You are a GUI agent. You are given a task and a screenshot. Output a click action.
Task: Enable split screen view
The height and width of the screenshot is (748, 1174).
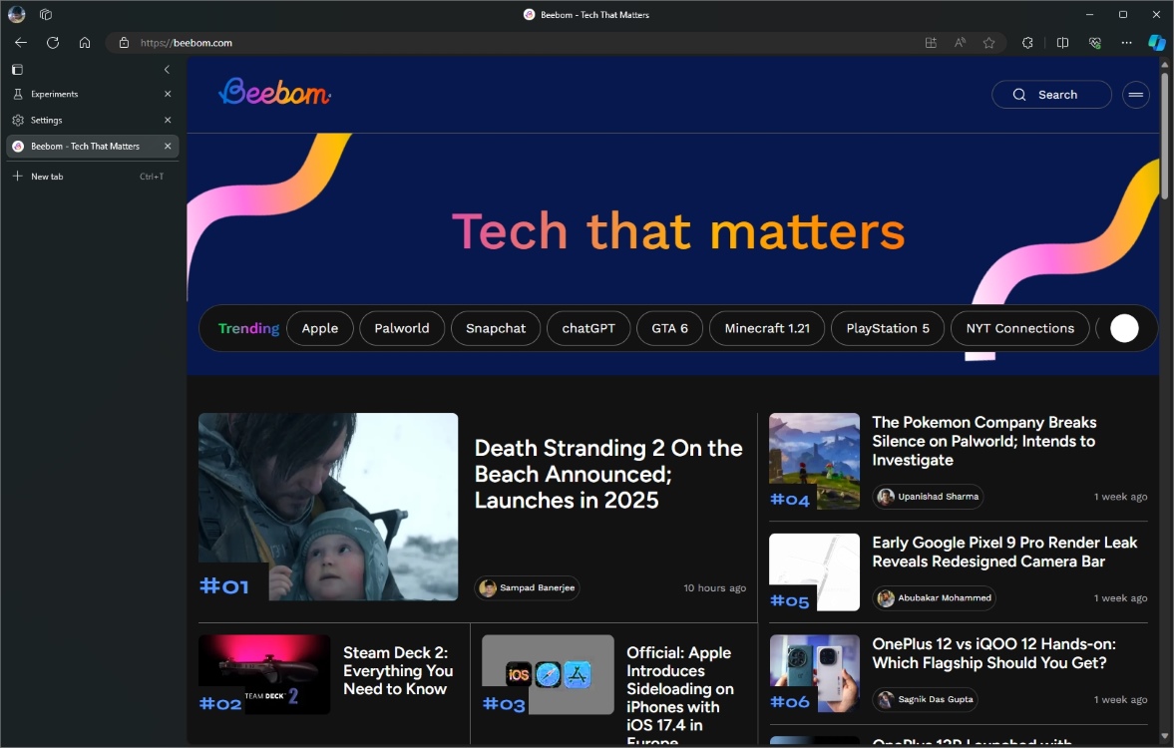click(1063, 43)
